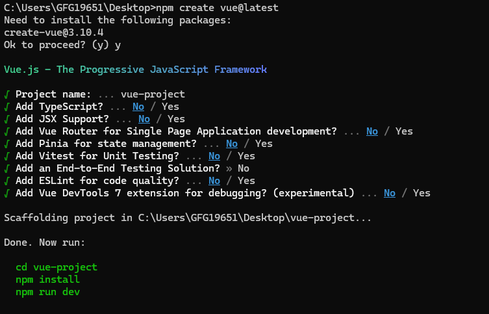Screen dimensions: 489x314
Task: Click the No answer for End-to-End Testing
Action: [244, 168]
